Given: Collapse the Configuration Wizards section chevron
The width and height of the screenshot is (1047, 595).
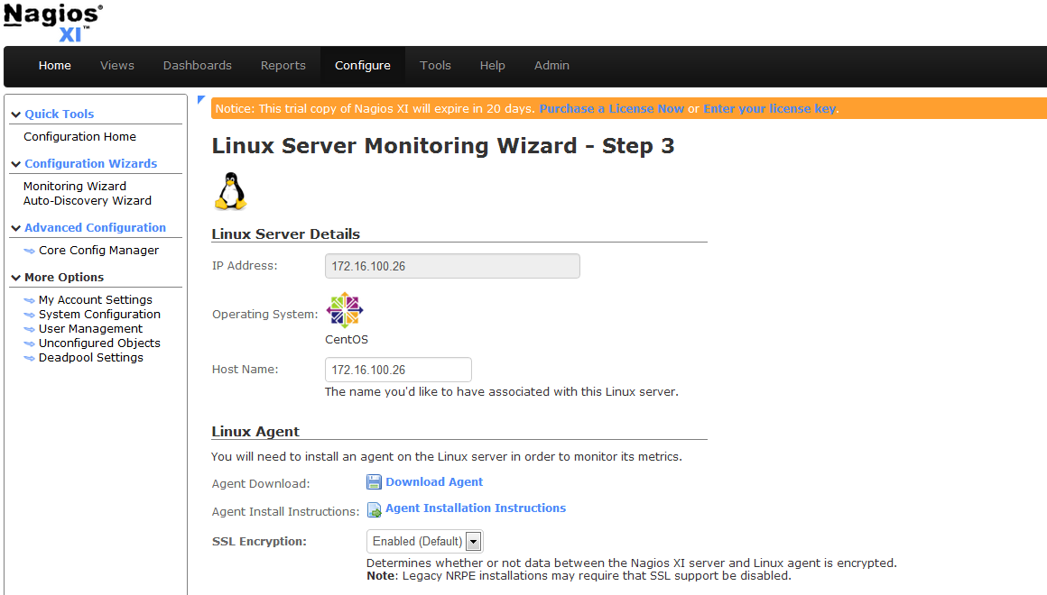Looking at the screenshot, I should coord(16,164).
